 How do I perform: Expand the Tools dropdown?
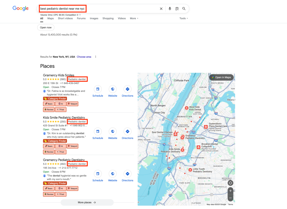[184, 18]
